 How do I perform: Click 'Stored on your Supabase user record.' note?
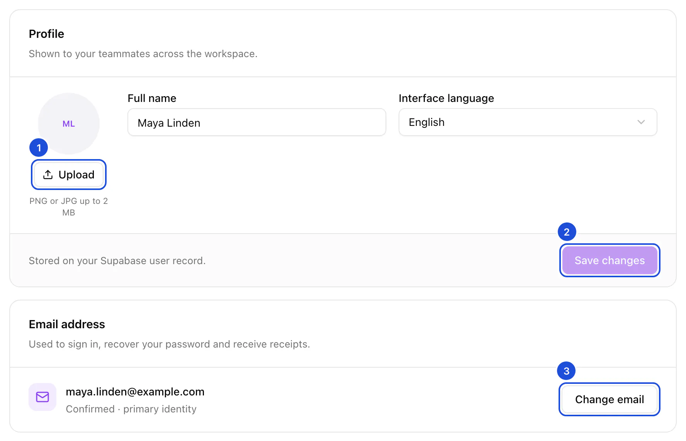(x=117, y=261)
